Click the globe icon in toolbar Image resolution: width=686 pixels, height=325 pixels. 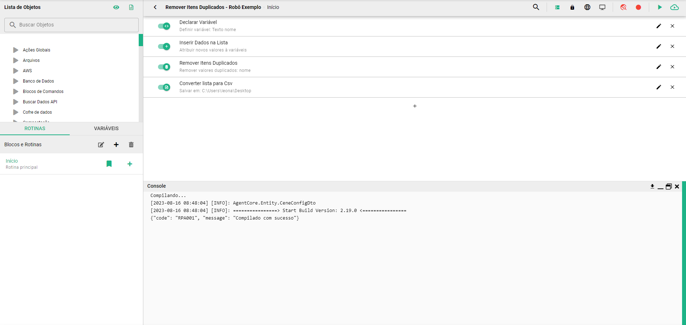pos(587,7)
